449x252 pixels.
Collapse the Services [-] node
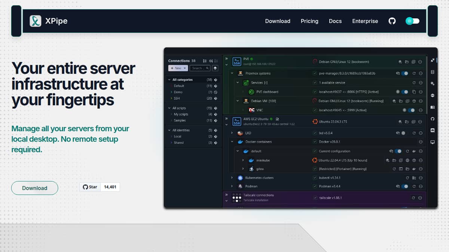point(238,83)
